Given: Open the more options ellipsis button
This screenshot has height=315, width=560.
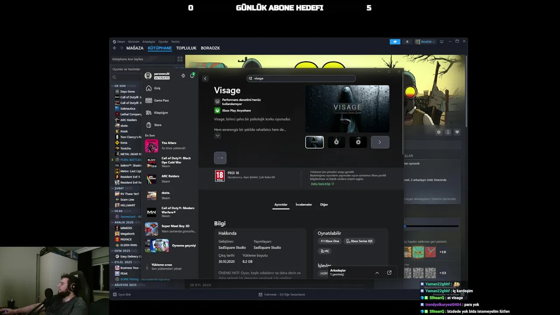Looking at the screenshot, I should [x=220, y=158].
